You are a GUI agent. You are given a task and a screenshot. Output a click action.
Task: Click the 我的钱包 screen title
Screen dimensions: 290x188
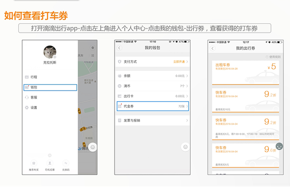[152, 48]
